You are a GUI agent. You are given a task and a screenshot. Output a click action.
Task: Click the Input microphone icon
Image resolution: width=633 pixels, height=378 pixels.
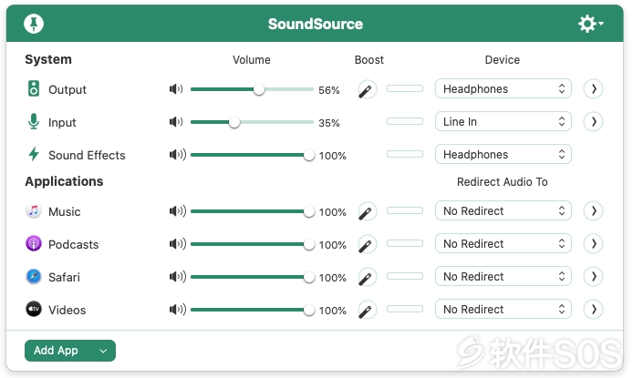[34, 121]
